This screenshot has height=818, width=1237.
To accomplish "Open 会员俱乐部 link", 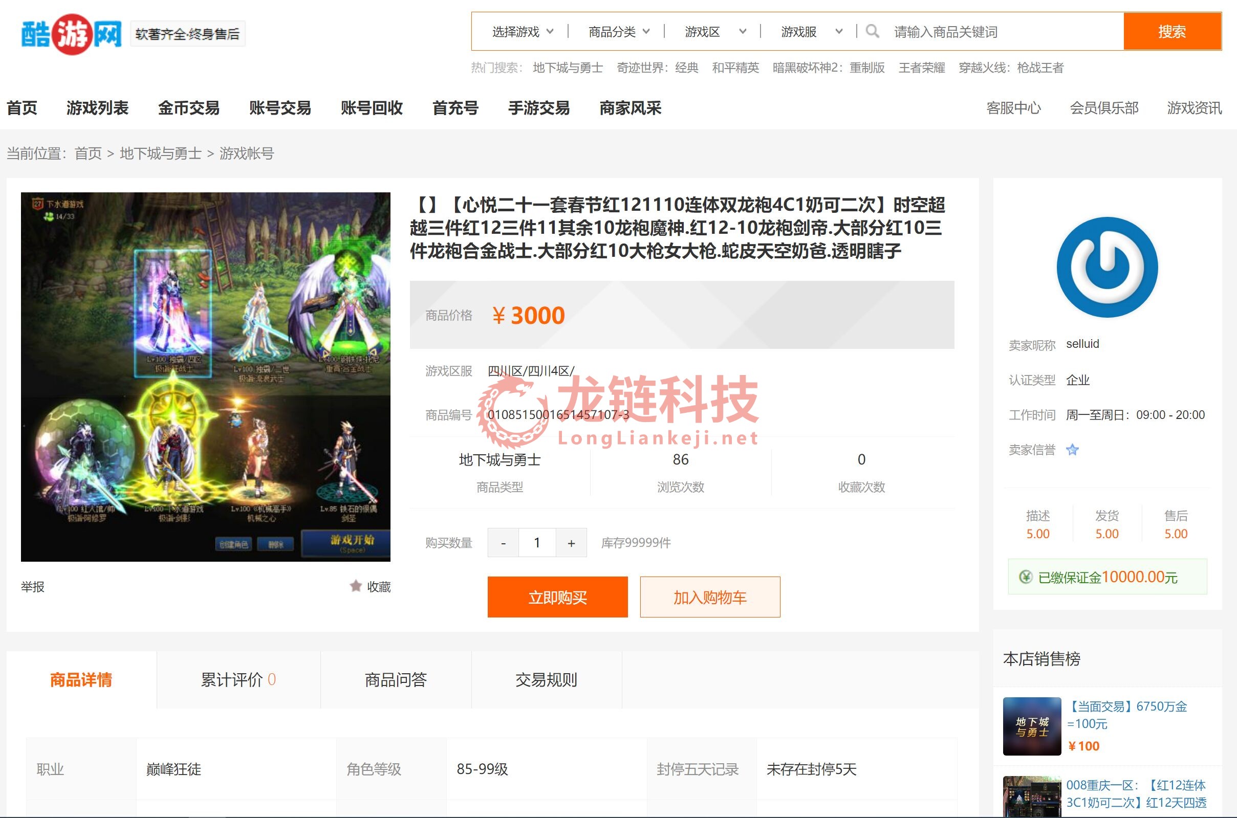I will coord(1104,108).
